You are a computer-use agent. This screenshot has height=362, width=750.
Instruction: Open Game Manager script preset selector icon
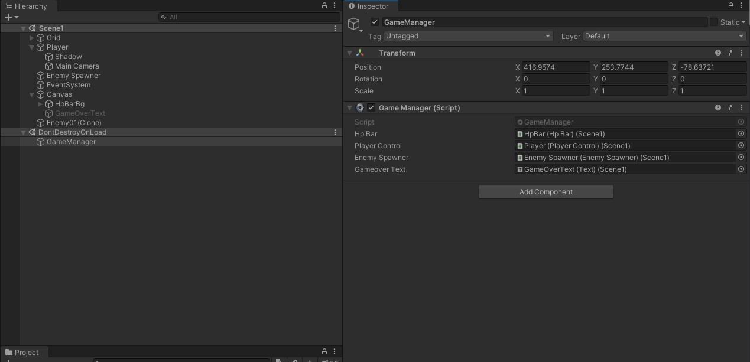tap(730, 107)
